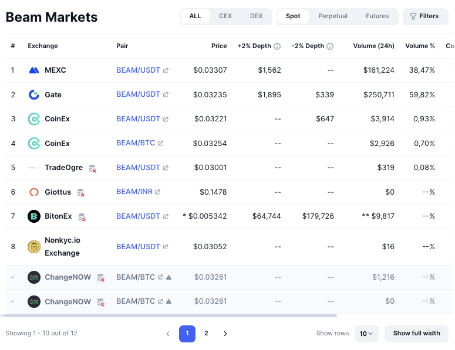
Task: Sort by the Volume % column header
Action: [420, 46]
